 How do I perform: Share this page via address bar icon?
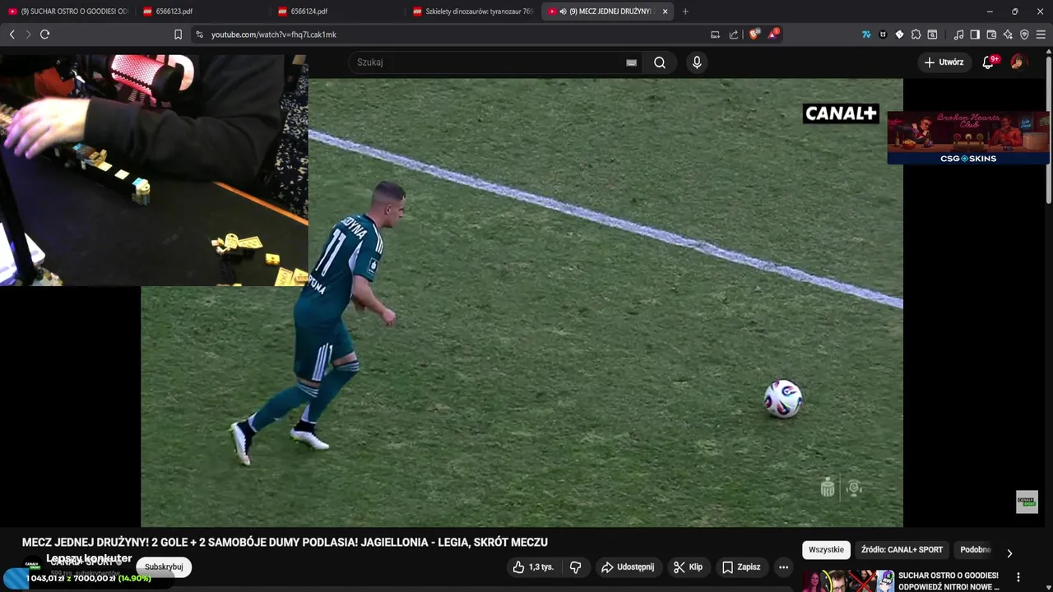click(734, 35)
